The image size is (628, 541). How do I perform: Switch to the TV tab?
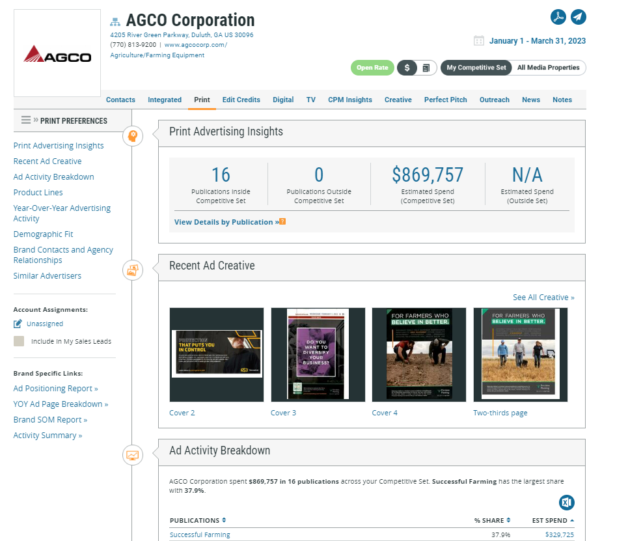pos(311,100)
